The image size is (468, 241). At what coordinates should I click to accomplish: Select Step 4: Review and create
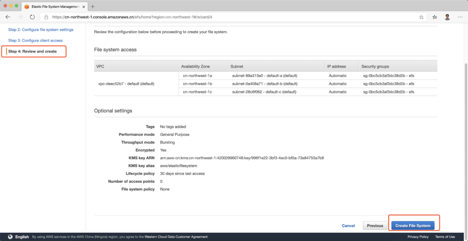[x=32, y=52]
